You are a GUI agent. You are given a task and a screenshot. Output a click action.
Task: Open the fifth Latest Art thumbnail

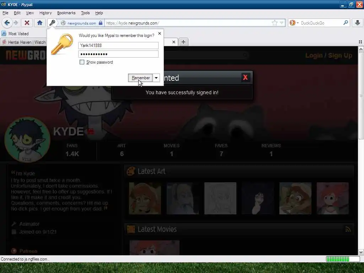(x=295, y=198)
